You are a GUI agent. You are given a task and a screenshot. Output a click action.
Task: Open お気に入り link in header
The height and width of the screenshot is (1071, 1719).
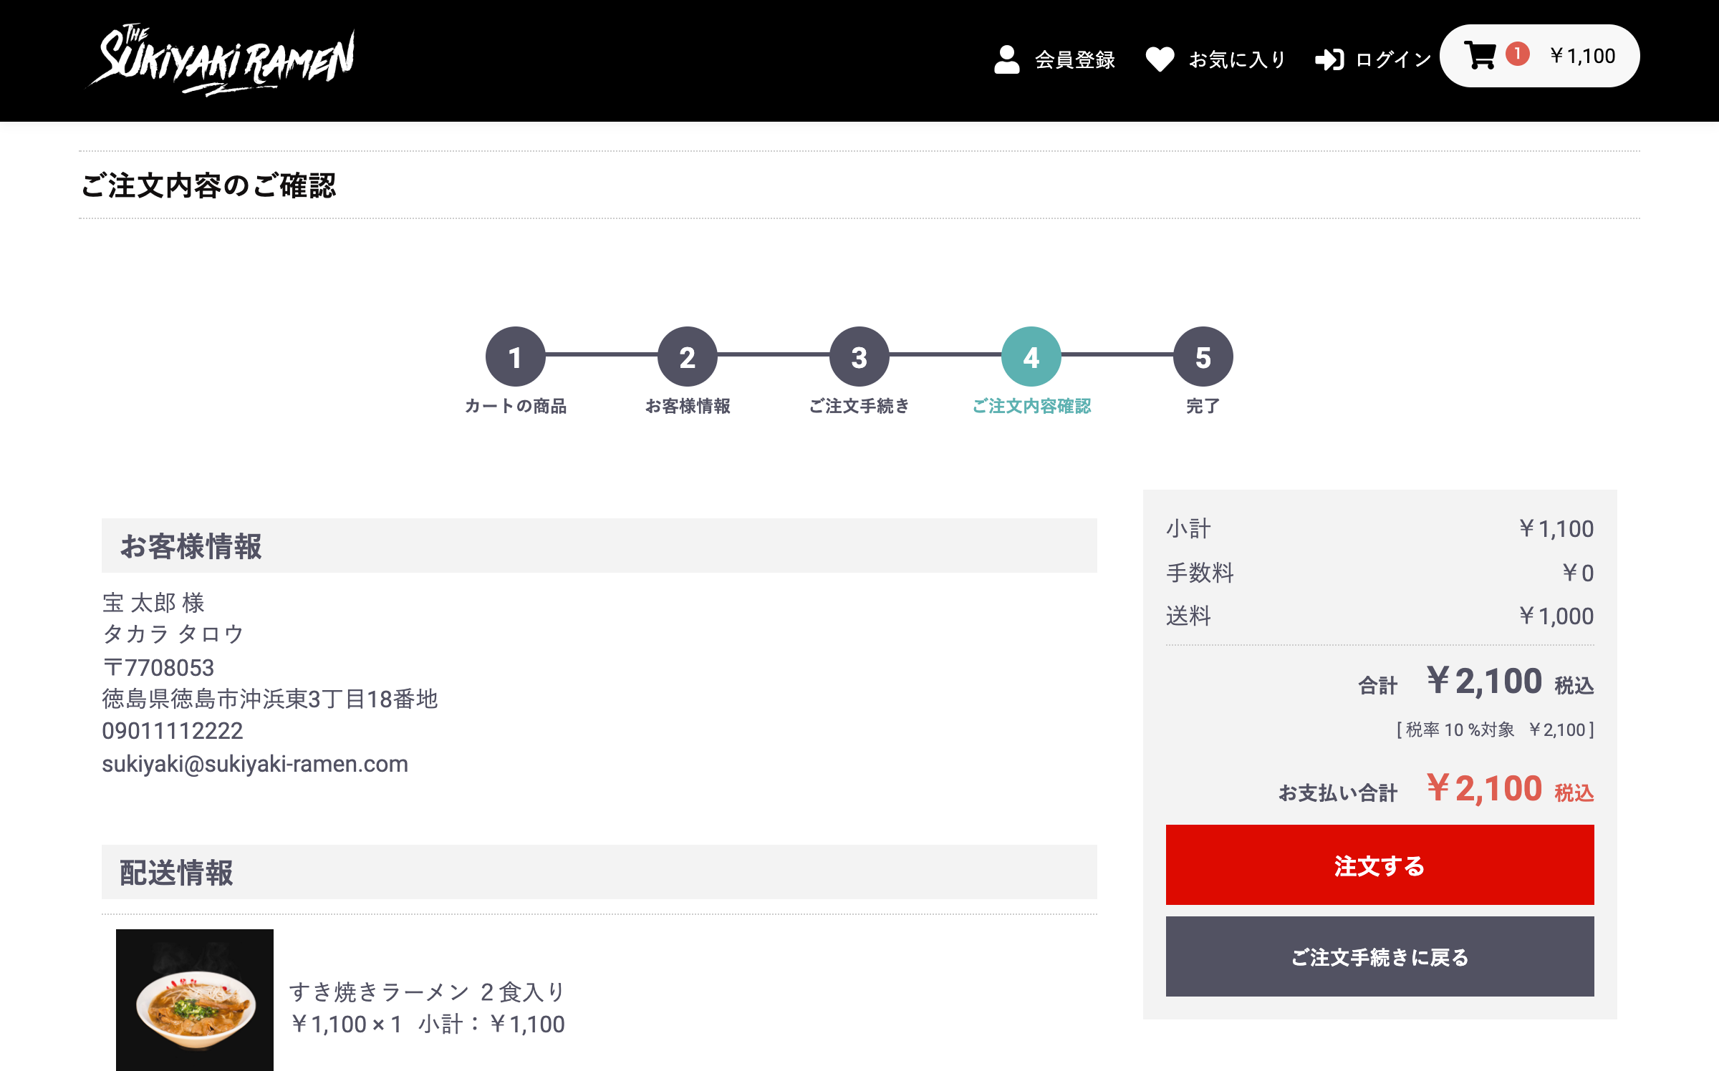tap(1237, 59)
